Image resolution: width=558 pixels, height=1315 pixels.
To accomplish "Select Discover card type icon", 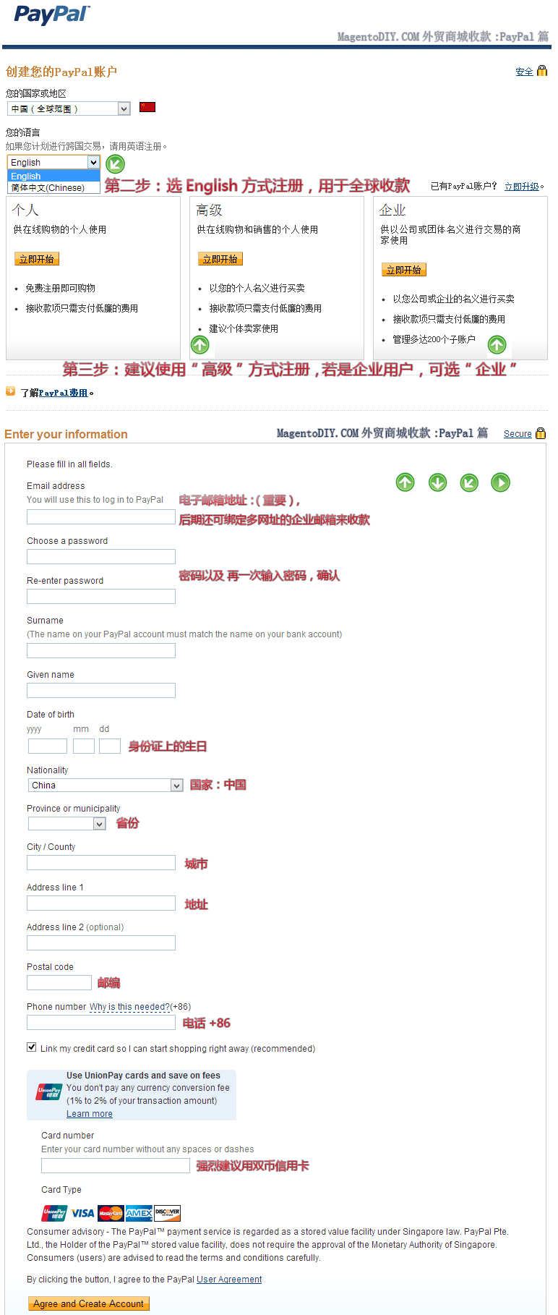I will pos(167,1213).
